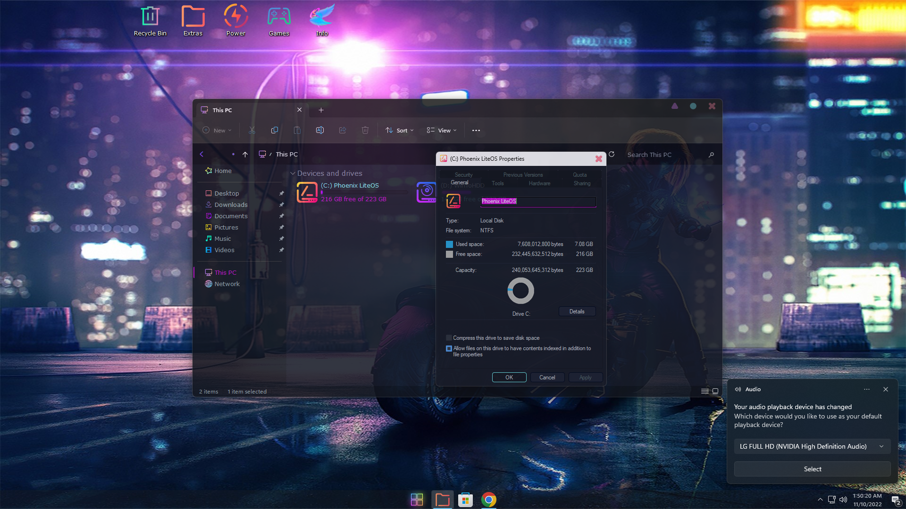Click the Rename icon in Explorer toolbar
Image resolution: width=906 pixels, height=509 pixels.
320,131
